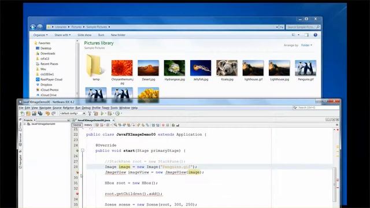Select JavaFXImageDemo00.java editor tab
Image resolution: width=370 pixels, height=208 pixels.
(94, 120)
